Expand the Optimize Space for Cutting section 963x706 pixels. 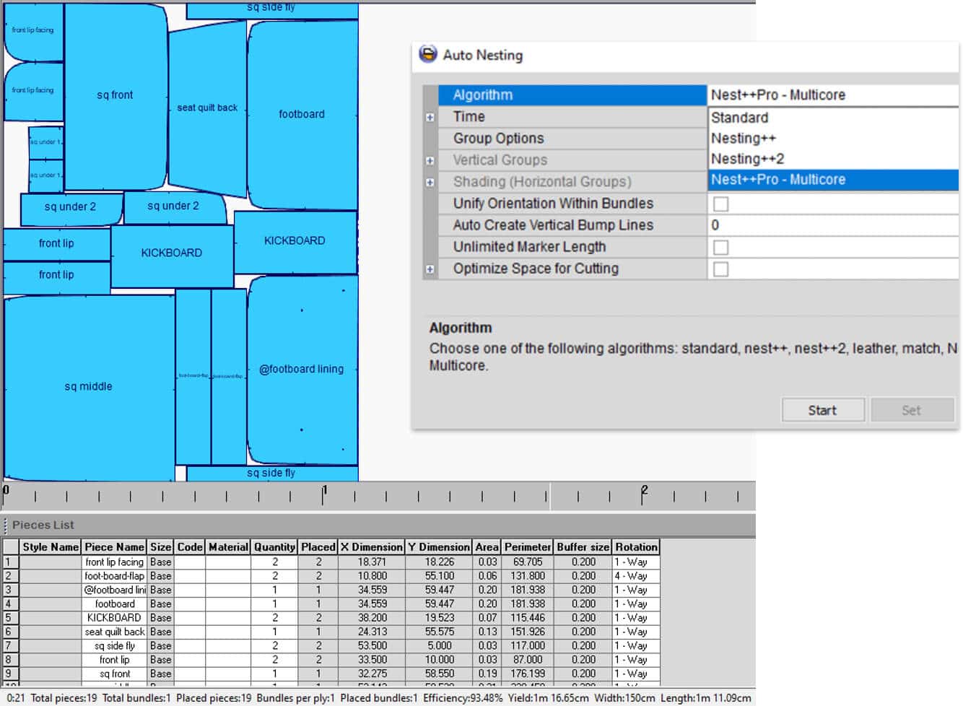click(x=430, y=269)
